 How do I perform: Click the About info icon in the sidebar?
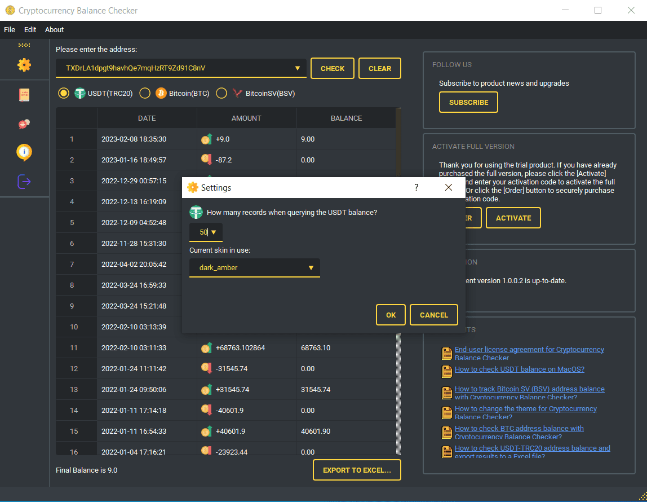click(x=24, y=152)
